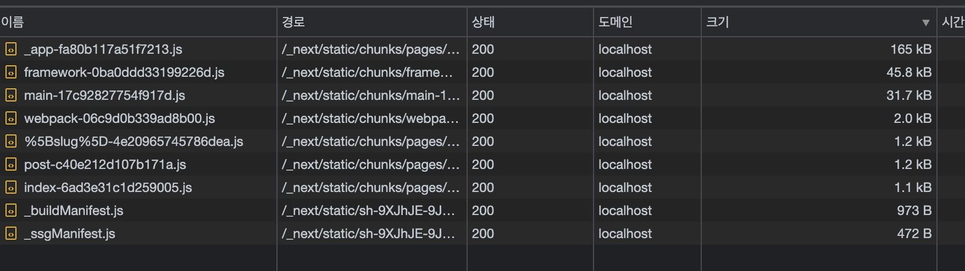Click the 1.2 kB size of the post row

click(x=913, y=165)
